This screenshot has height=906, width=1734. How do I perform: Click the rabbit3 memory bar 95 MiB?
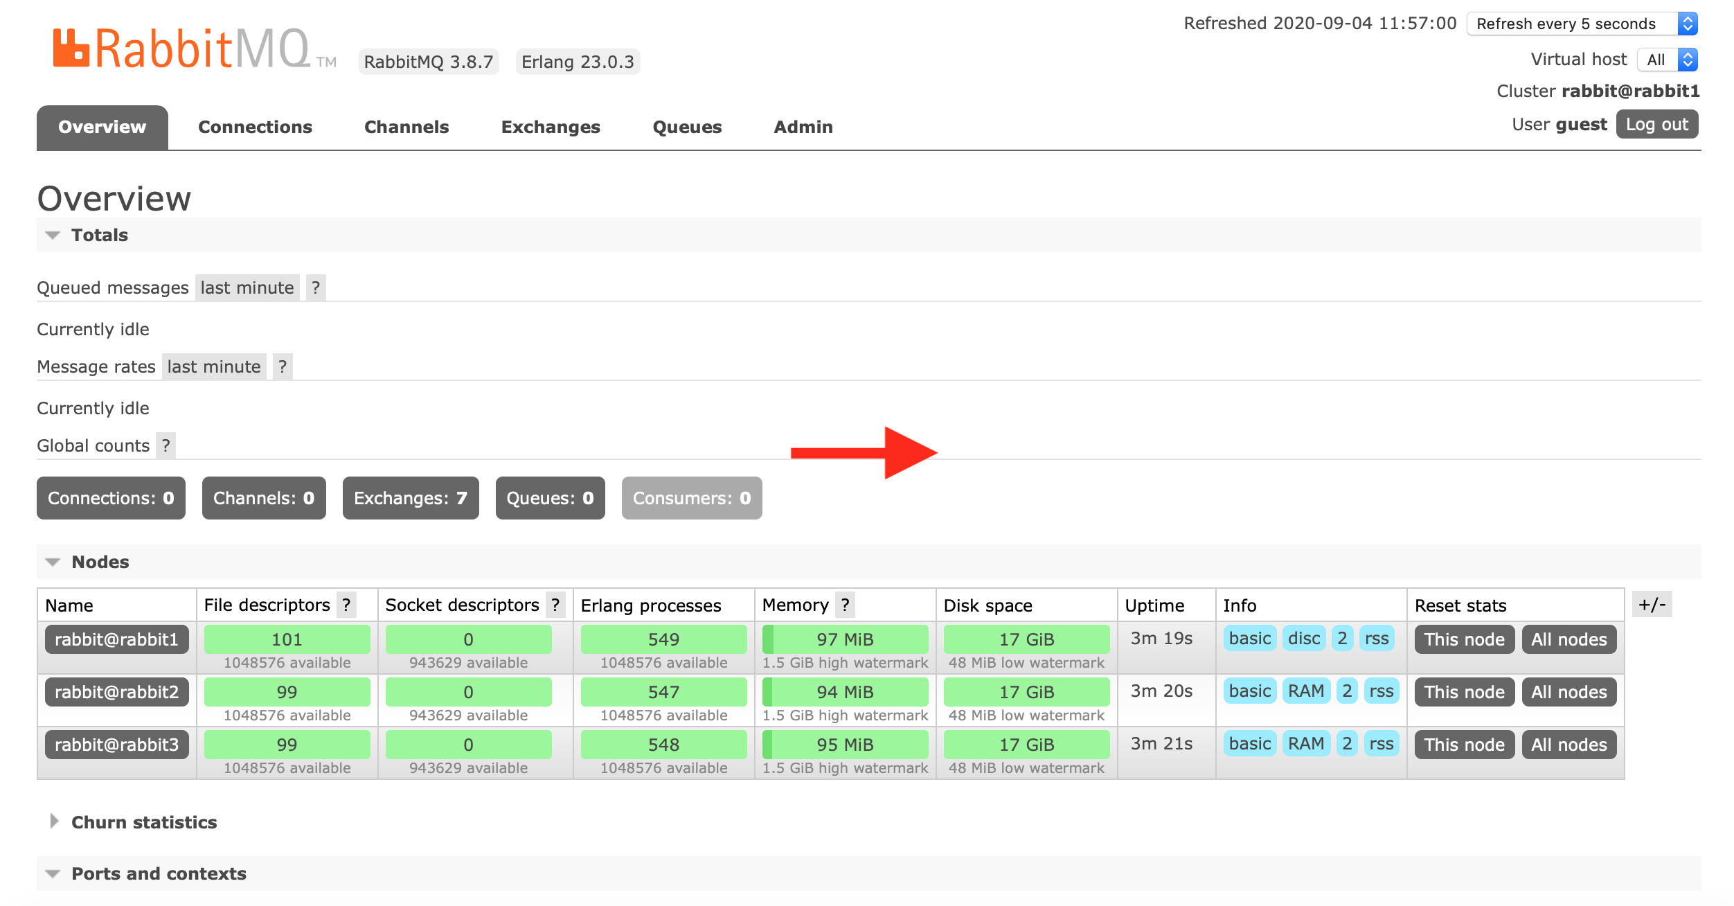pyautogui.click(x=846, y=745)
